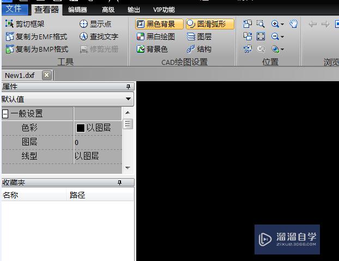Click 复制为EMF格式 copy tool

click(37, 37)
